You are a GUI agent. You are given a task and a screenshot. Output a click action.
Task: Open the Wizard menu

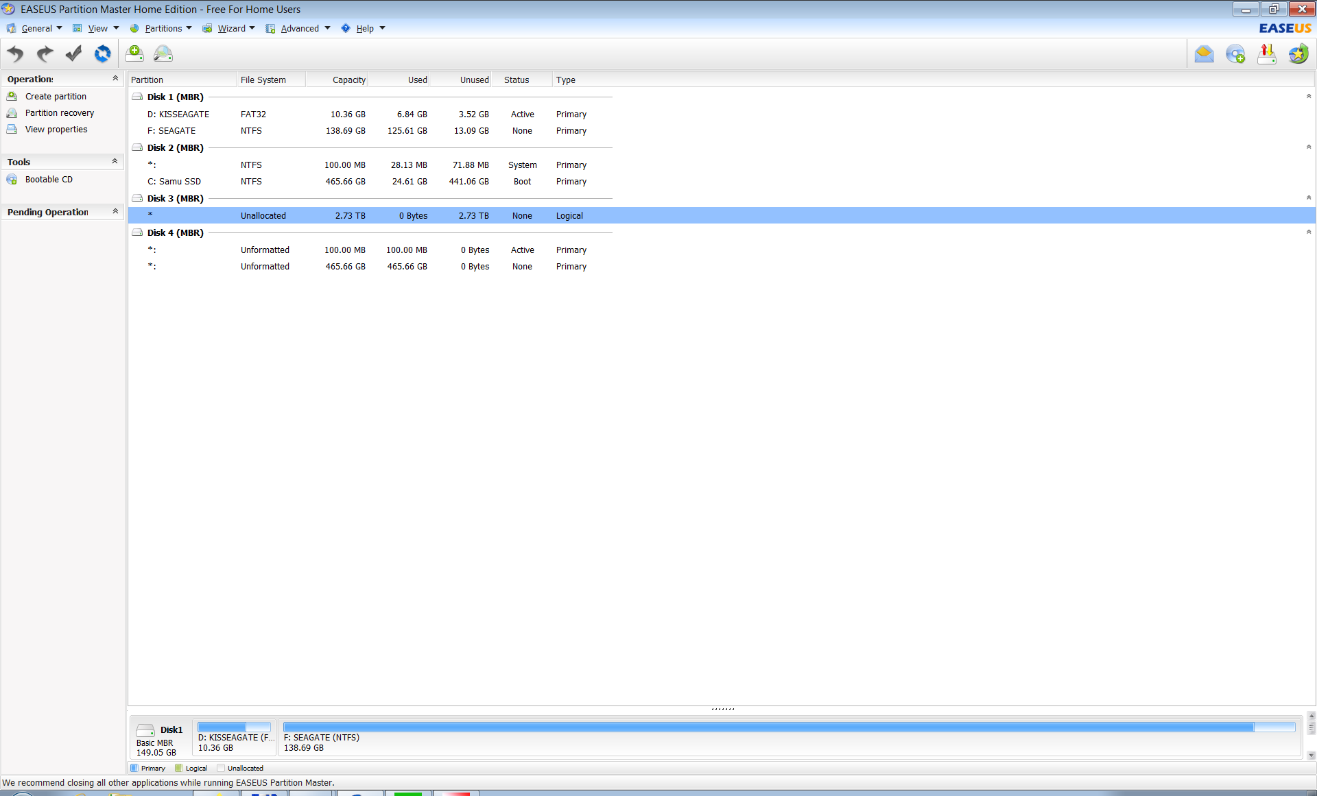229,28
